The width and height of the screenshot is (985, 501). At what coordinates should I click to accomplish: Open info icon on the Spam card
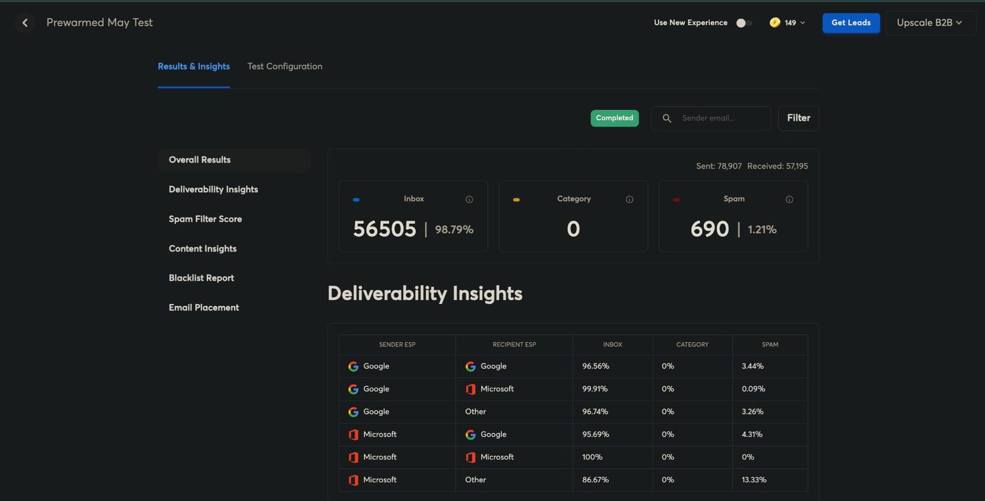789,200
